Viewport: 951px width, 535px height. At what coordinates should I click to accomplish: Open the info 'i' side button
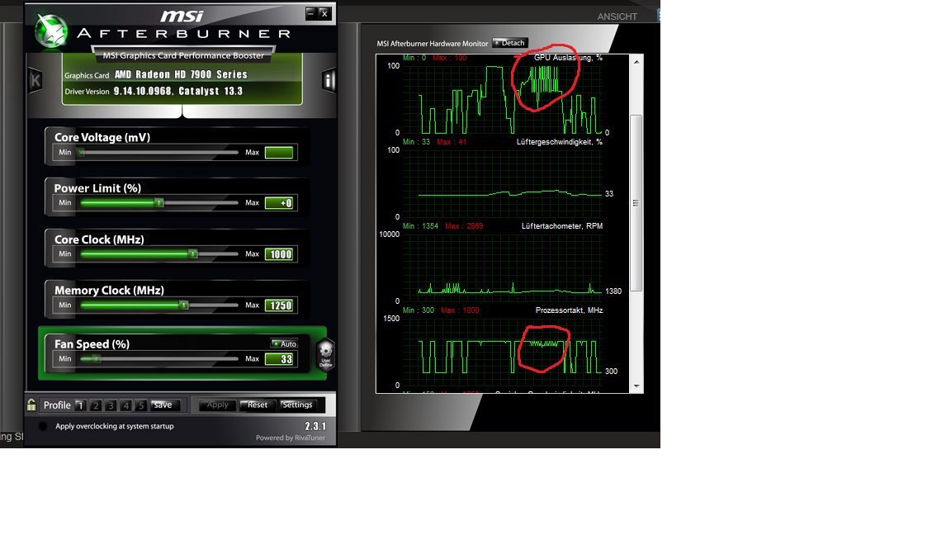click(329, 80)
